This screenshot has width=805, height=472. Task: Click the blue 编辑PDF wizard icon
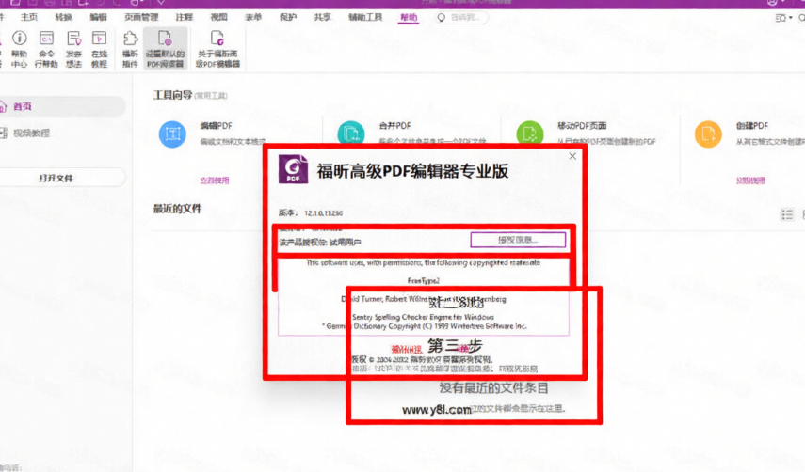(x=172, y=134)
